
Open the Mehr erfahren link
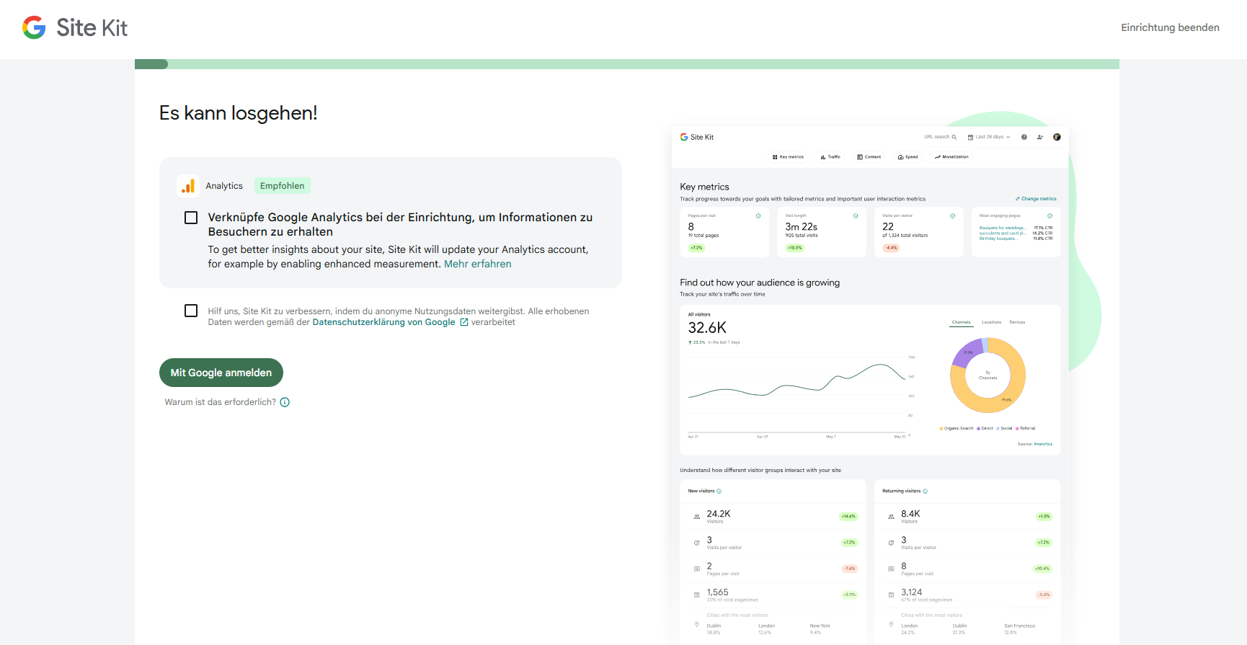pyautogui.click(x=478, y=264)
